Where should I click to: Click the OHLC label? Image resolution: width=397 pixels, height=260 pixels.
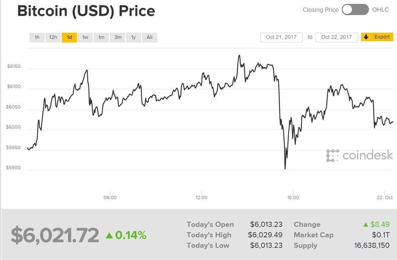click(380, 10)
